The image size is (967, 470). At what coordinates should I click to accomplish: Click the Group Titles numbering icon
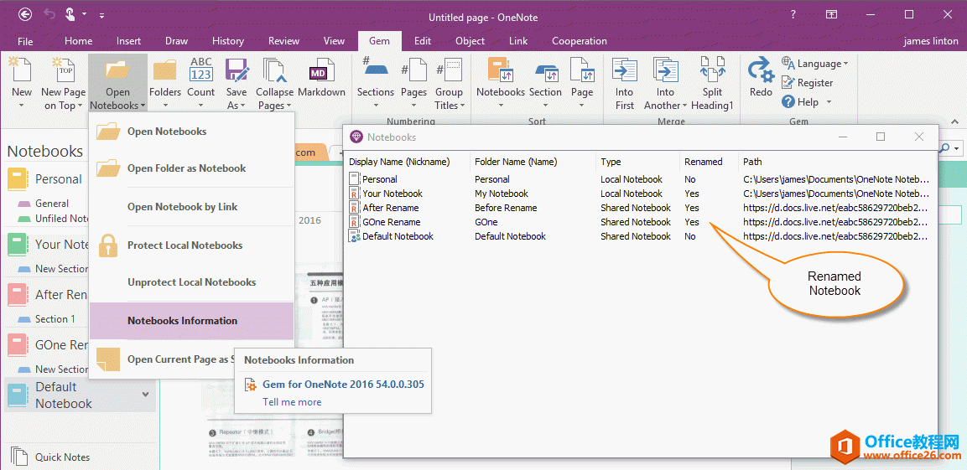click(x=449, y=70)
